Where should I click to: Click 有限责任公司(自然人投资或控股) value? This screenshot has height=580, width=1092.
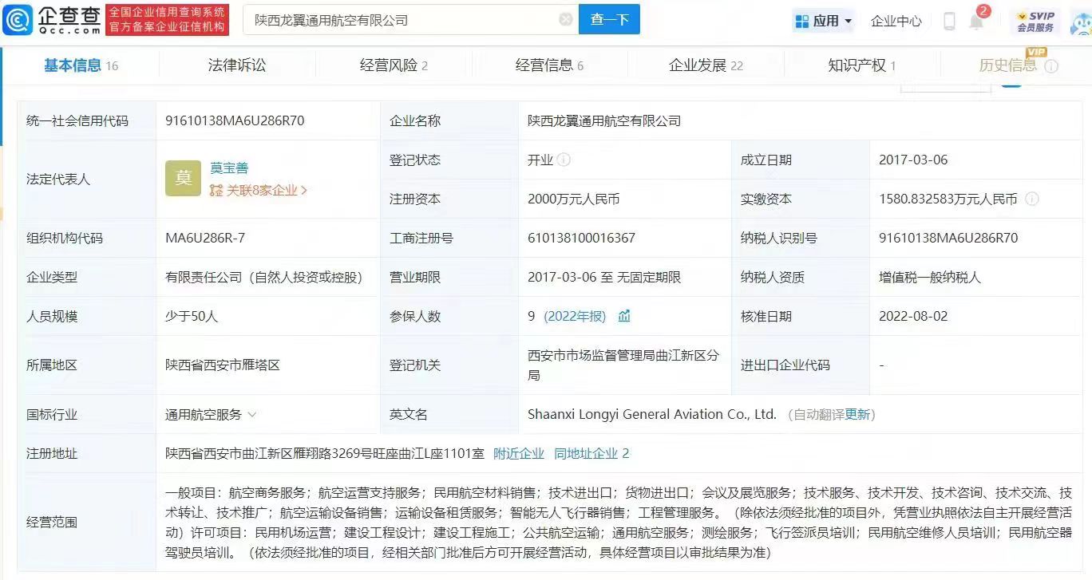pos(264,277)
